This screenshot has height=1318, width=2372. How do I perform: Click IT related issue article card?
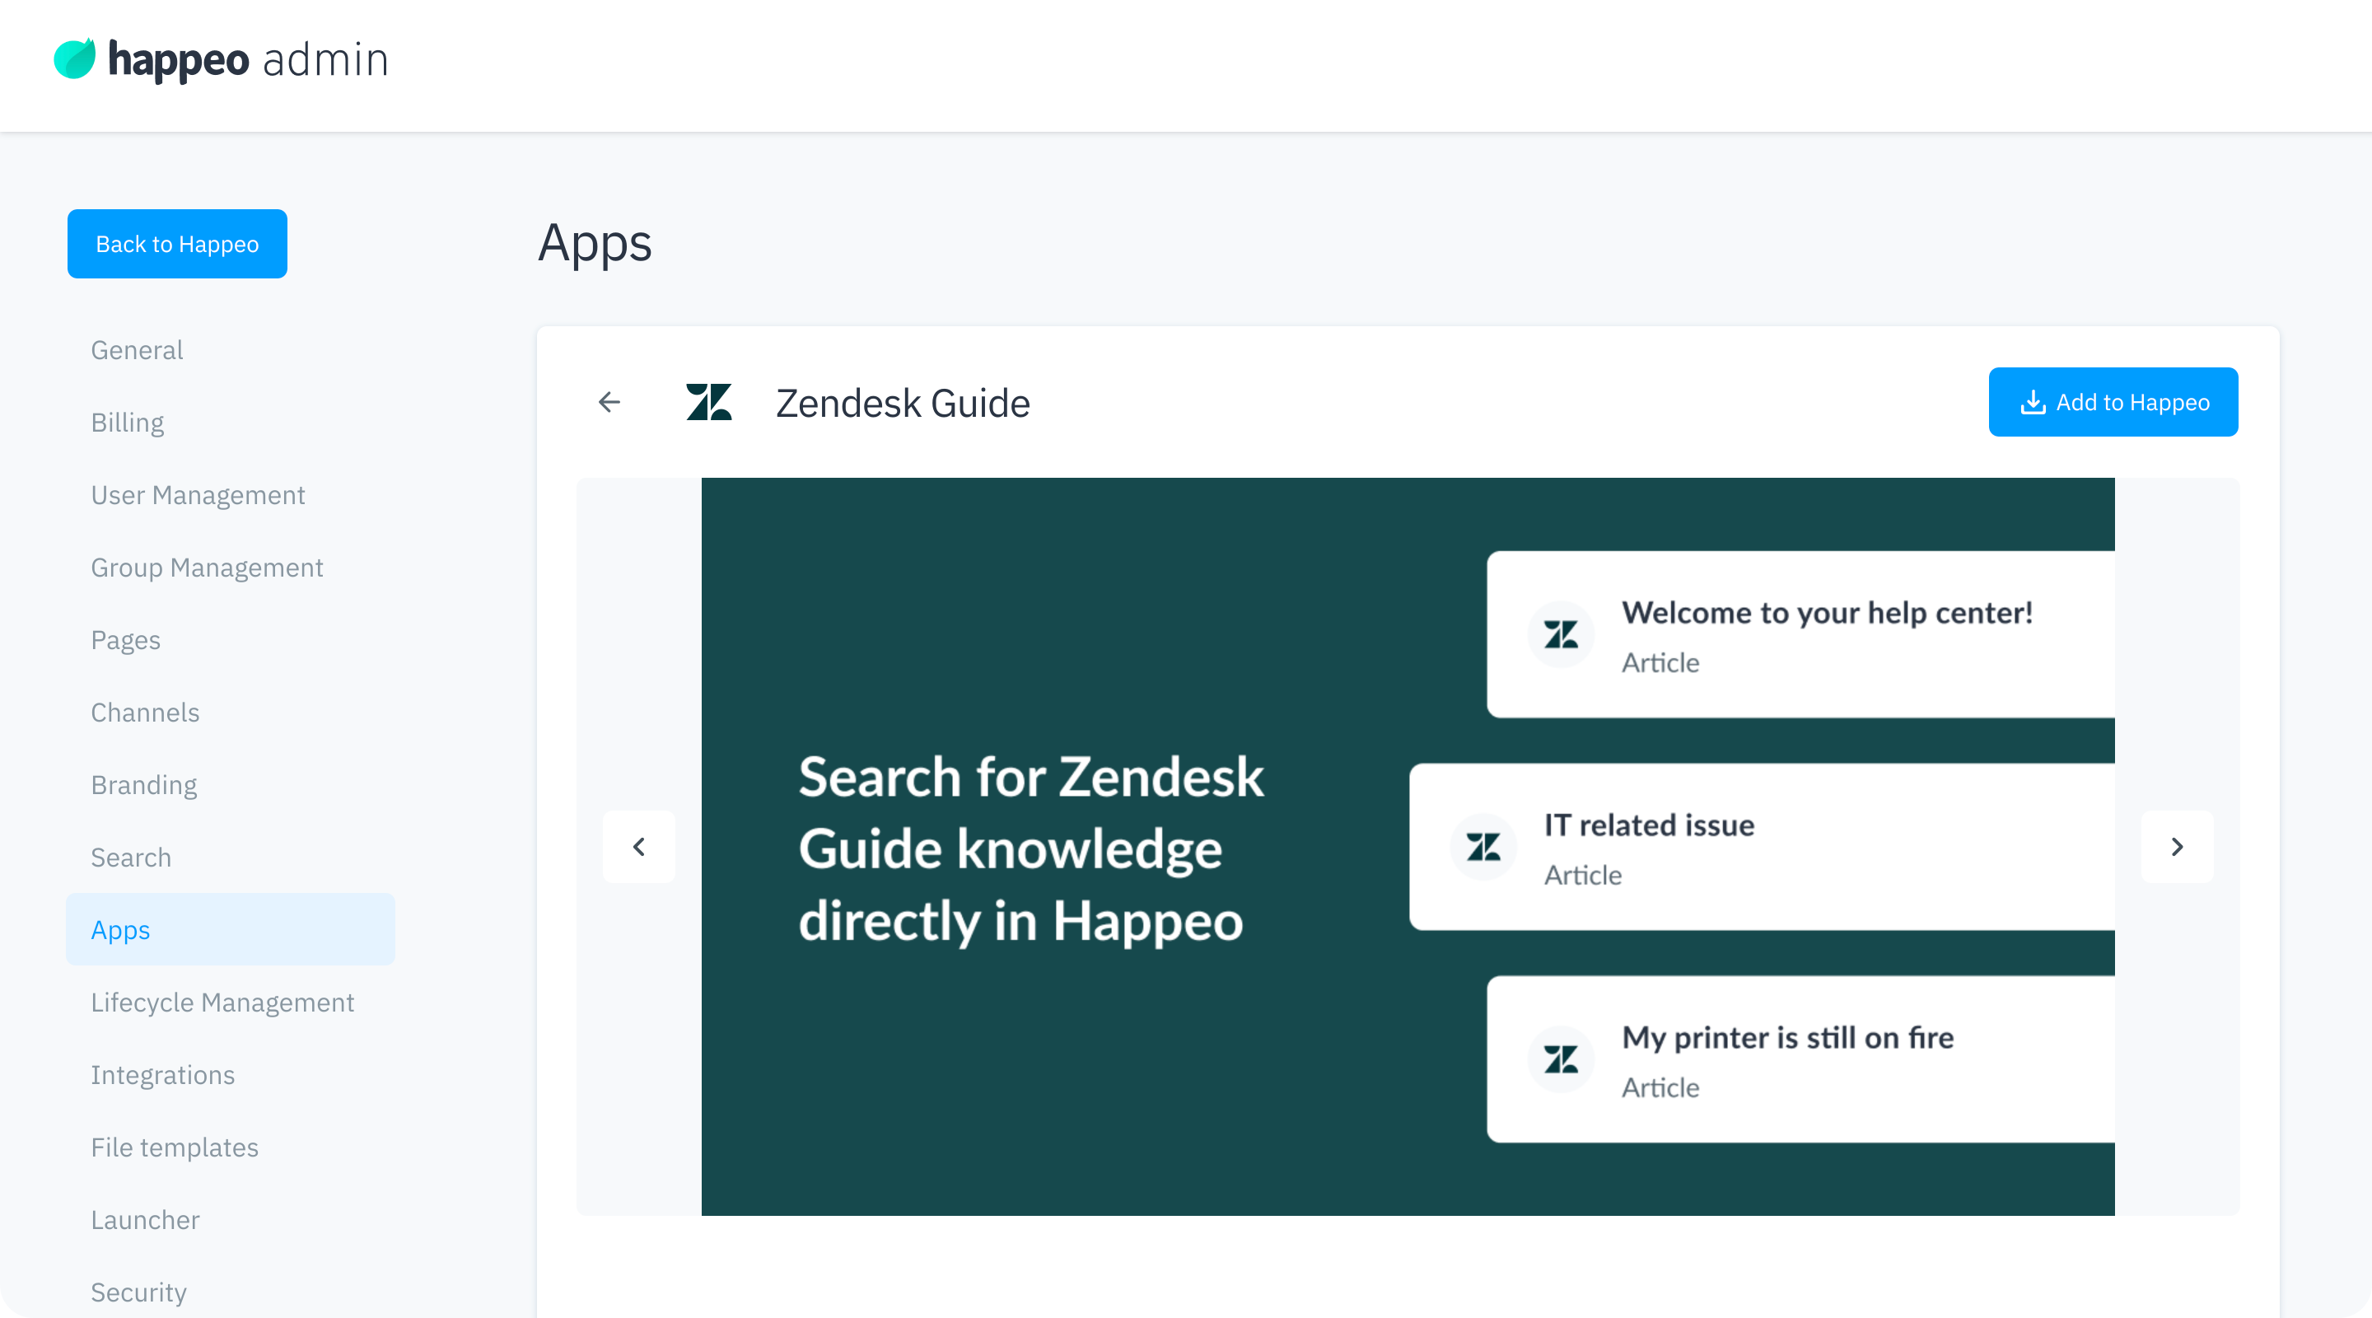point(1762,847)
